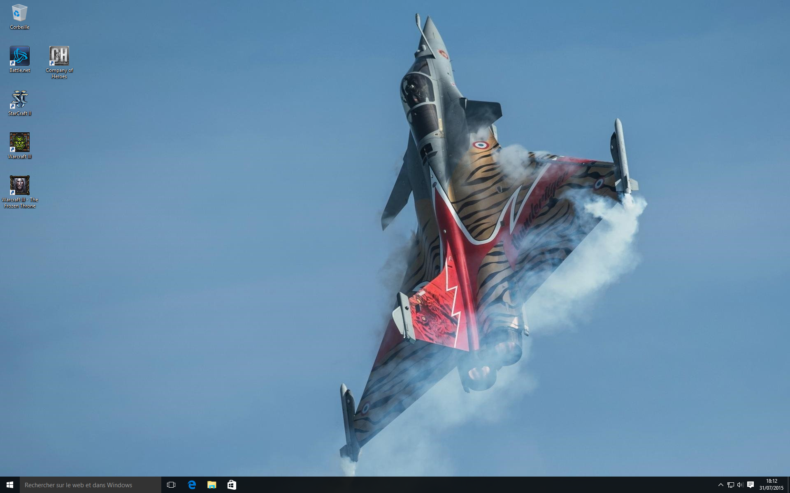The image size is (790, 493).
Task: Open the Windows Start menu
Action: [x=10, y=485]
